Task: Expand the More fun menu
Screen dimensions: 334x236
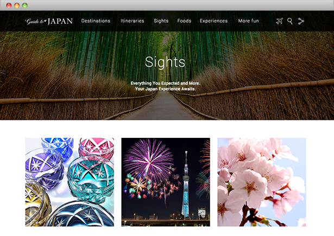Action: point(248,21)
